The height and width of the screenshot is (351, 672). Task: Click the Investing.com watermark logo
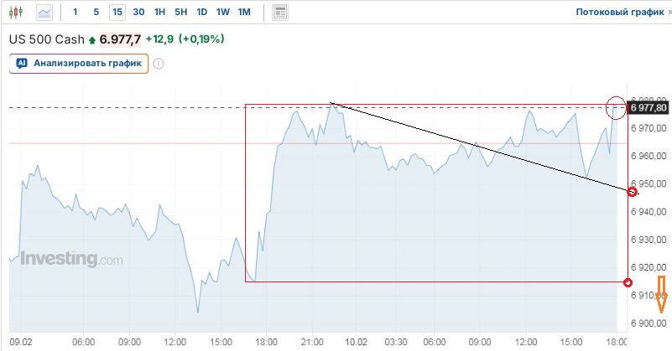[x=71, y=259]
